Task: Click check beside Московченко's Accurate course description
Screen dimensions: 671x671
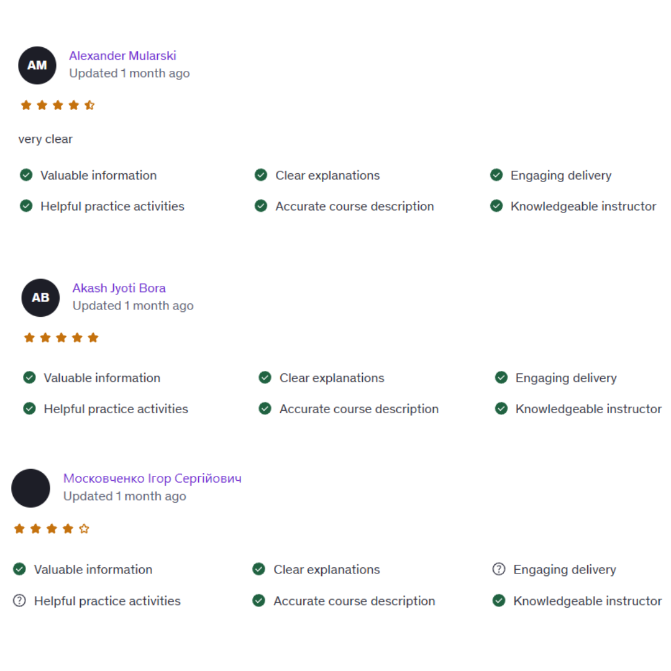Action: point(258,600)
